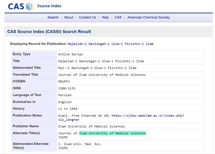215x154 pixels.
Task: Visit the CAS nav link
Action: [118, 17]
